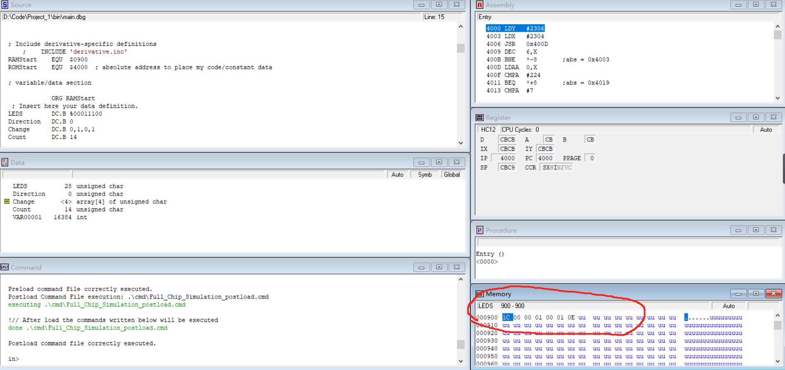Click the B register value CB

590,139
